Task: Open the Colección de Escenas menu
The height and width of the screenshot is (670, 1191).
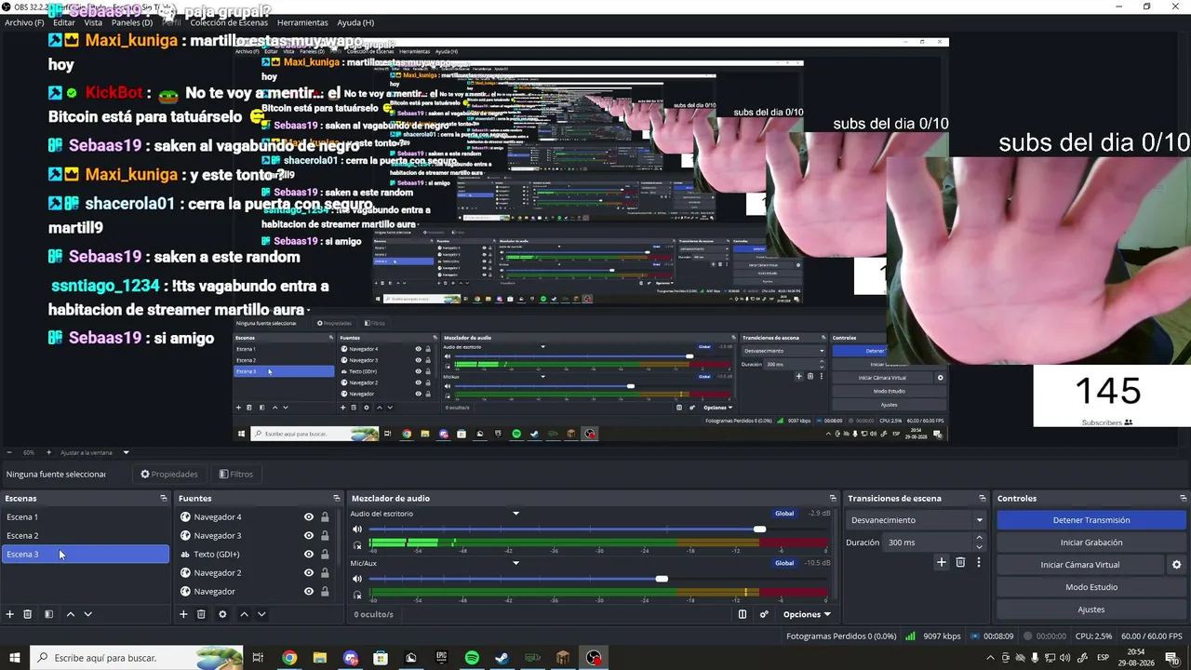Action: [x=230, y=22]
